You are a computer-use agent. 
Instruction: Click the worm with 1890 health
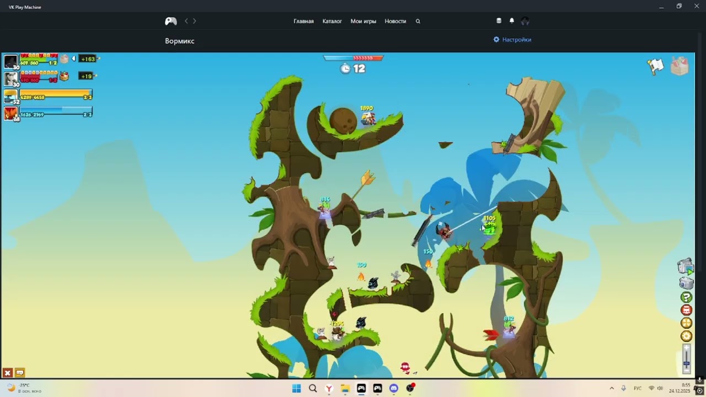[x=368, y=118]
